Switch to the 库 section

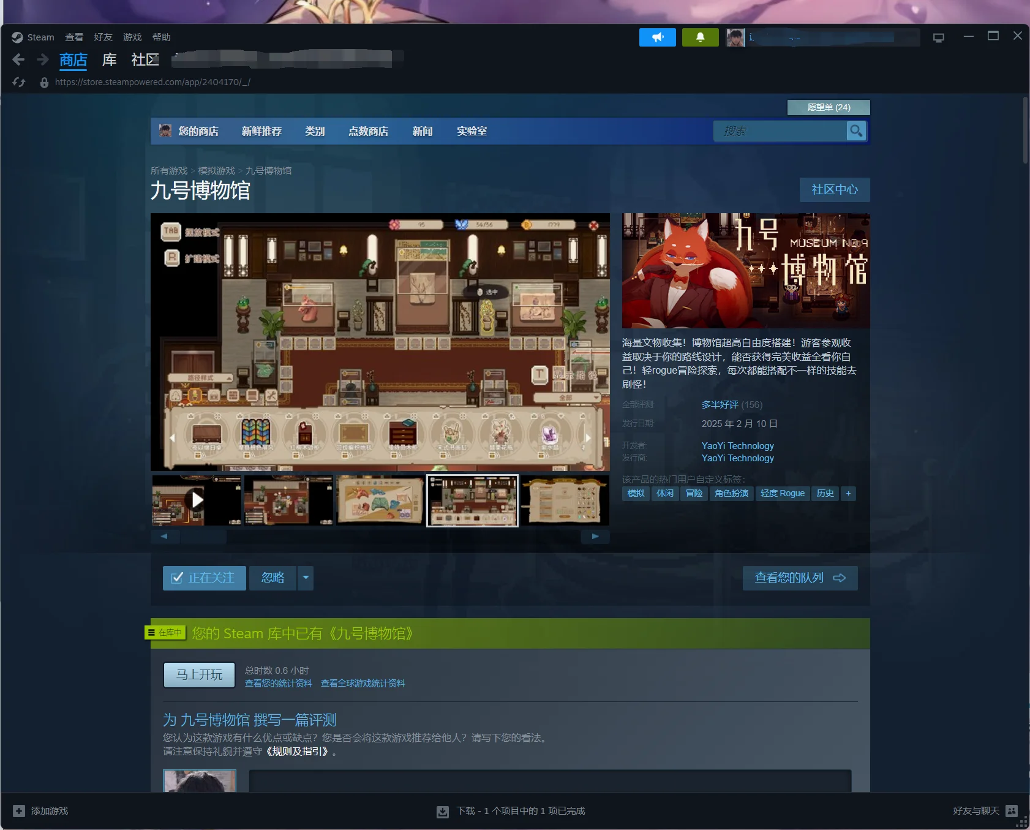click(110, 60)
